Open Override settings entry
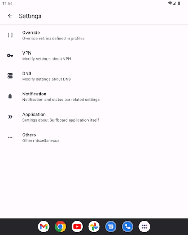 (x=94, y=35)
